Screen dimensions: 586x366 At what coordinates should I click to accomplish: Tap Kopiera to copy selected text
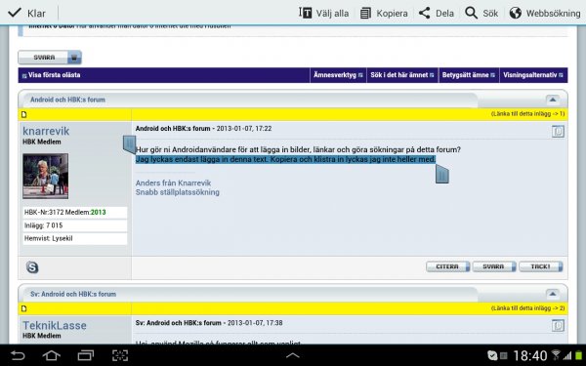pyautogui.click(x=384, y=13)
